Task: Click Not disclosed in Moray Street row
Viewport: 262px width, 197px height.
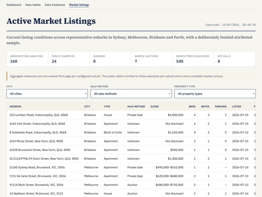Action: tap(174, 141)
